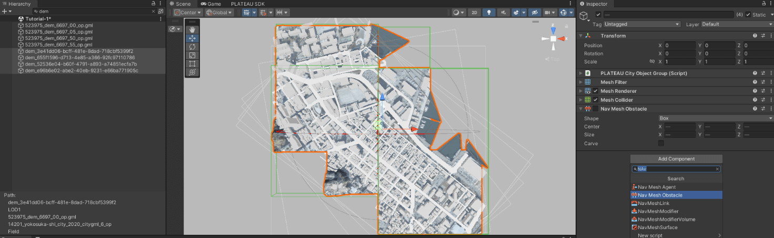Click the component search field
This screenshot has width=774, height=238.
(676, 169)
